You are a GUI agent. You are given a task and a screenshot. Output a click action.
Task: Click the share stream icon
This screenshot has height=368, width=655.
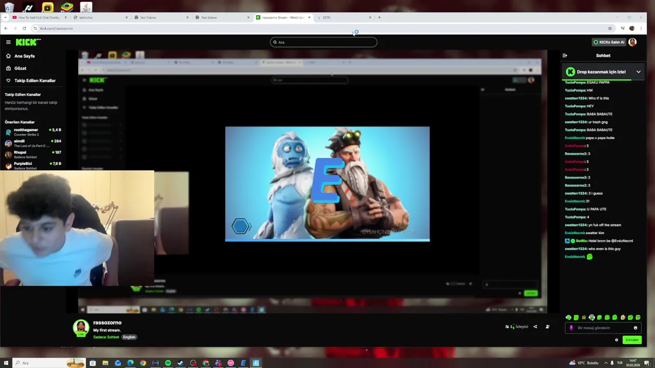[535, 327]
